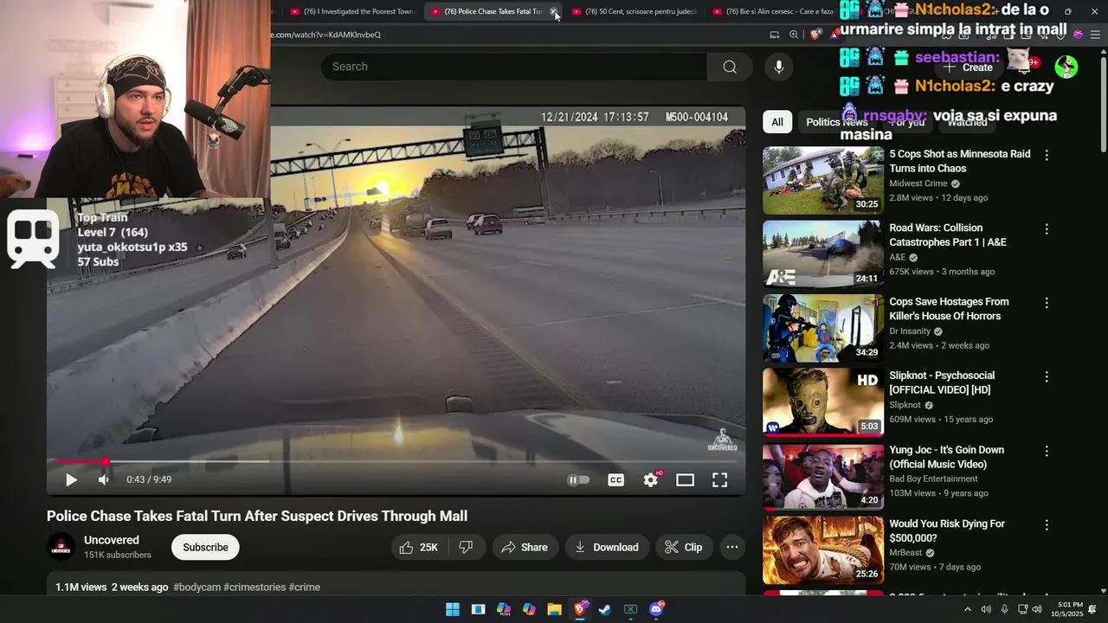
Task: Click the #crime hashtag
Action: click(x=305, y=587)
